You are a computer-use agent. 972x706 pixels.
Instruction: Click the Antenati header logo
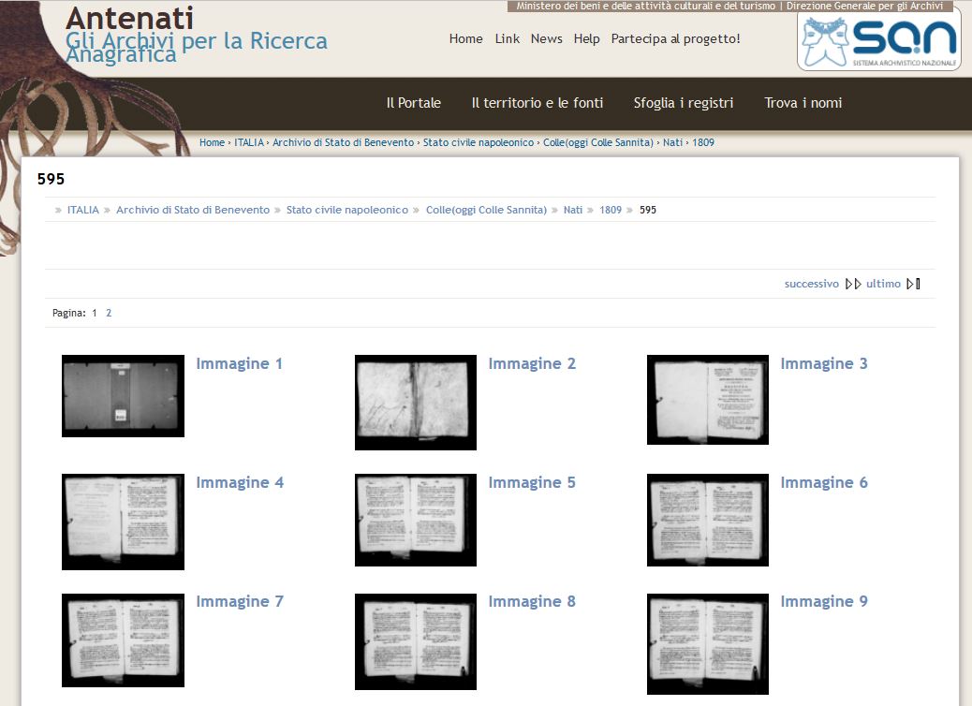[x=131, y=19]
